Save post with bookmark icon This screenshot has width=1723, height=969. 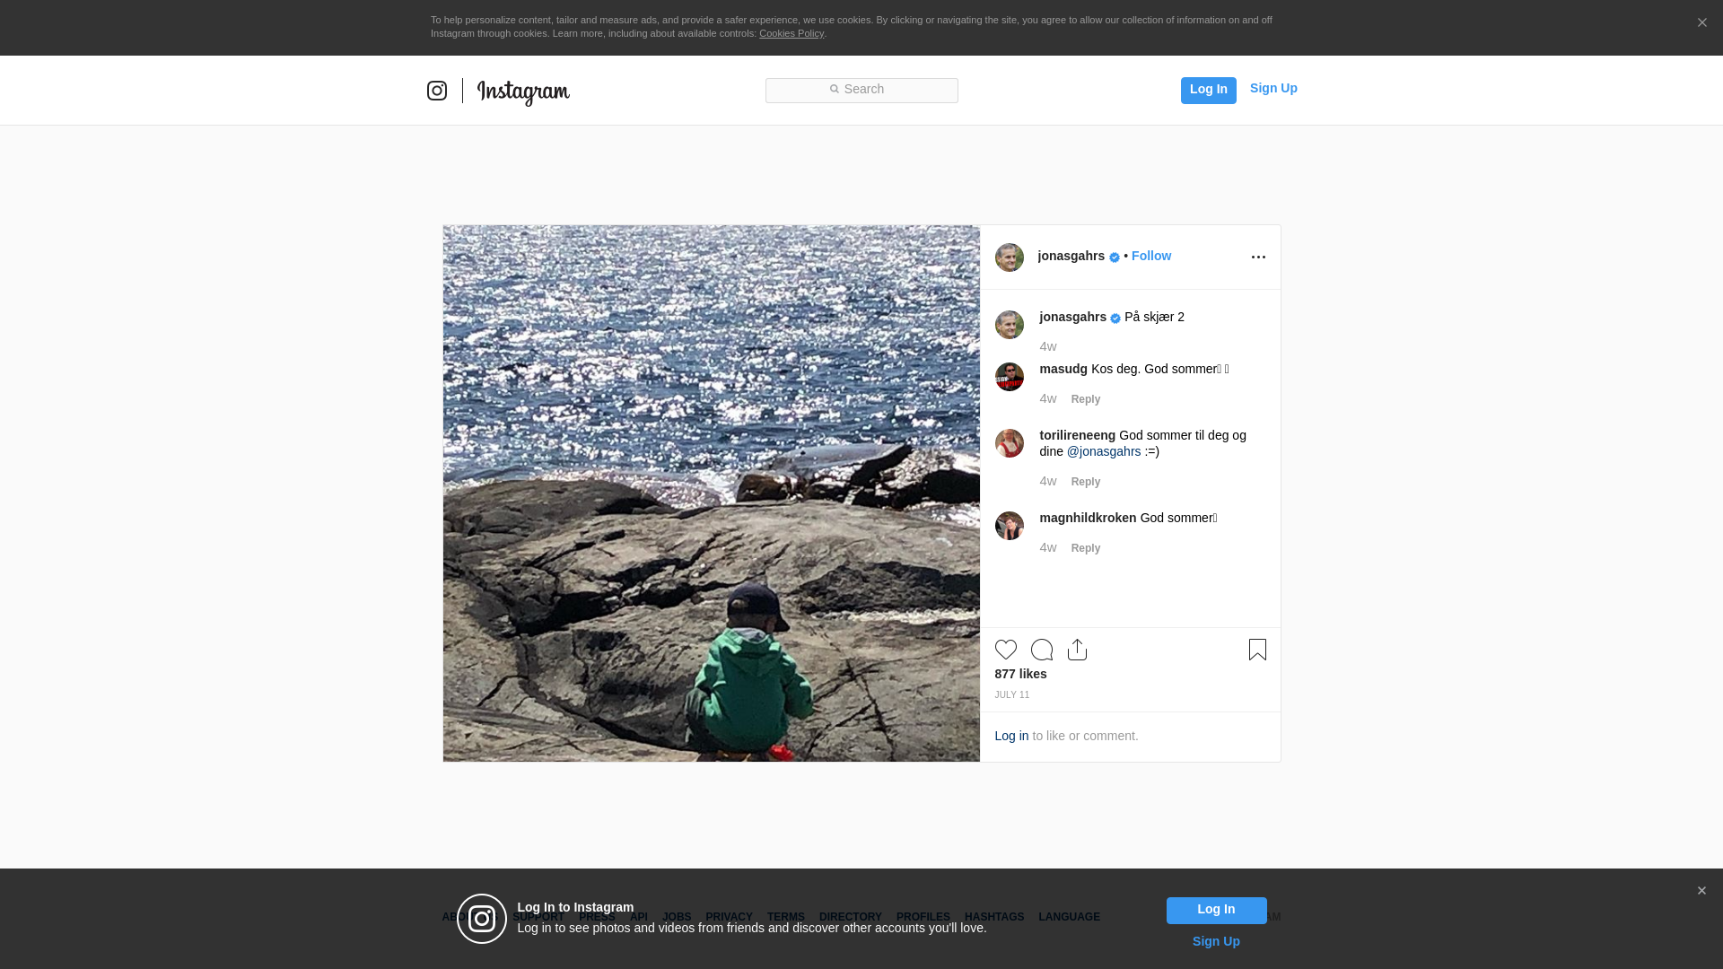pos(1257,650)
